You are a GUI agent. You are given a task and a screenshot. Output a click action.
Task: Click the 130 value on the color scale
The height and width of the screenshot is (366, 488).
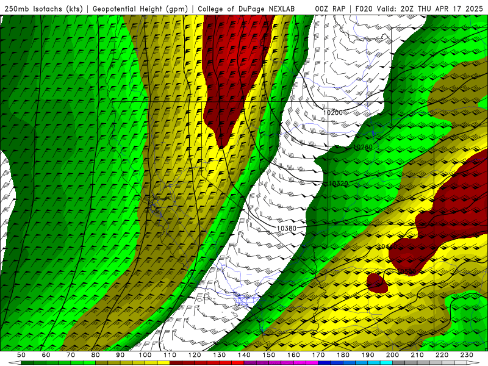(220, 355)
